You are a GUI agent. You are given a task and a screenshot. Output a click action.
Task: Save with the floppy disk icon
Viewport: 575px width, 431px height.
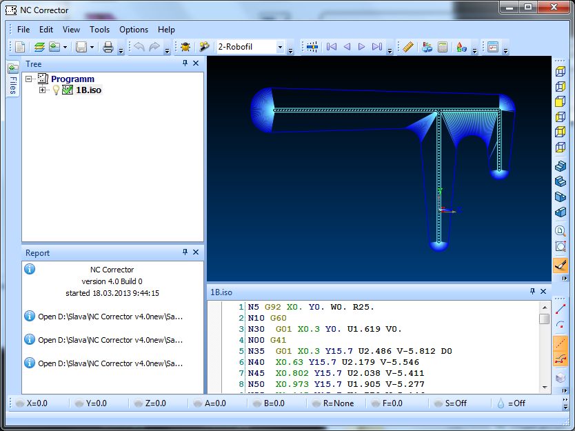coord(81,47)
